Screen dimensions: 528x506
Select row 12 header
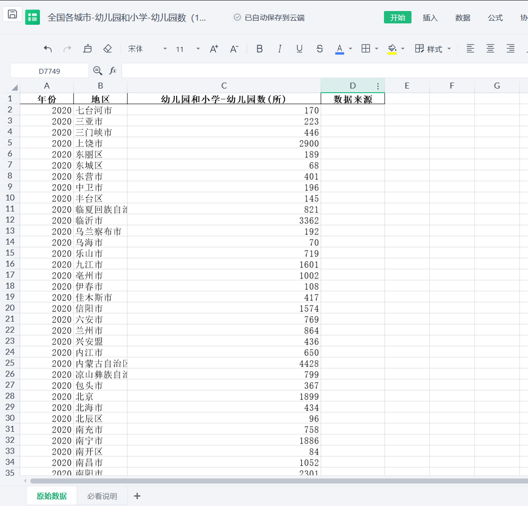point(10,220)
